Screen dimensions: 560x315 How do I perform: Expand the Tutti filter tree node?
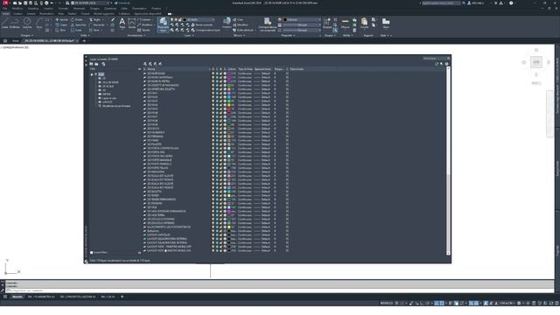coord(92,74)
